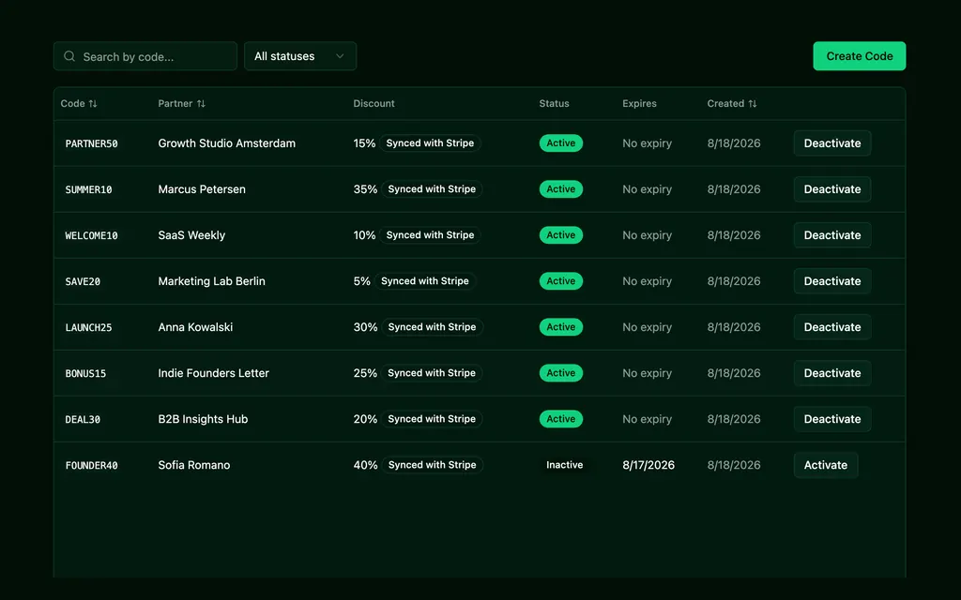Click the BONUS15 code text

pyautogui.click(x=85, y=373)
